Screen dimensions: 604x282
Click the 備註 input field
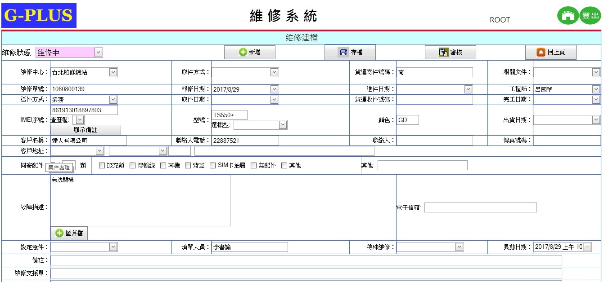pyautogui.click(x=306, y=260)
